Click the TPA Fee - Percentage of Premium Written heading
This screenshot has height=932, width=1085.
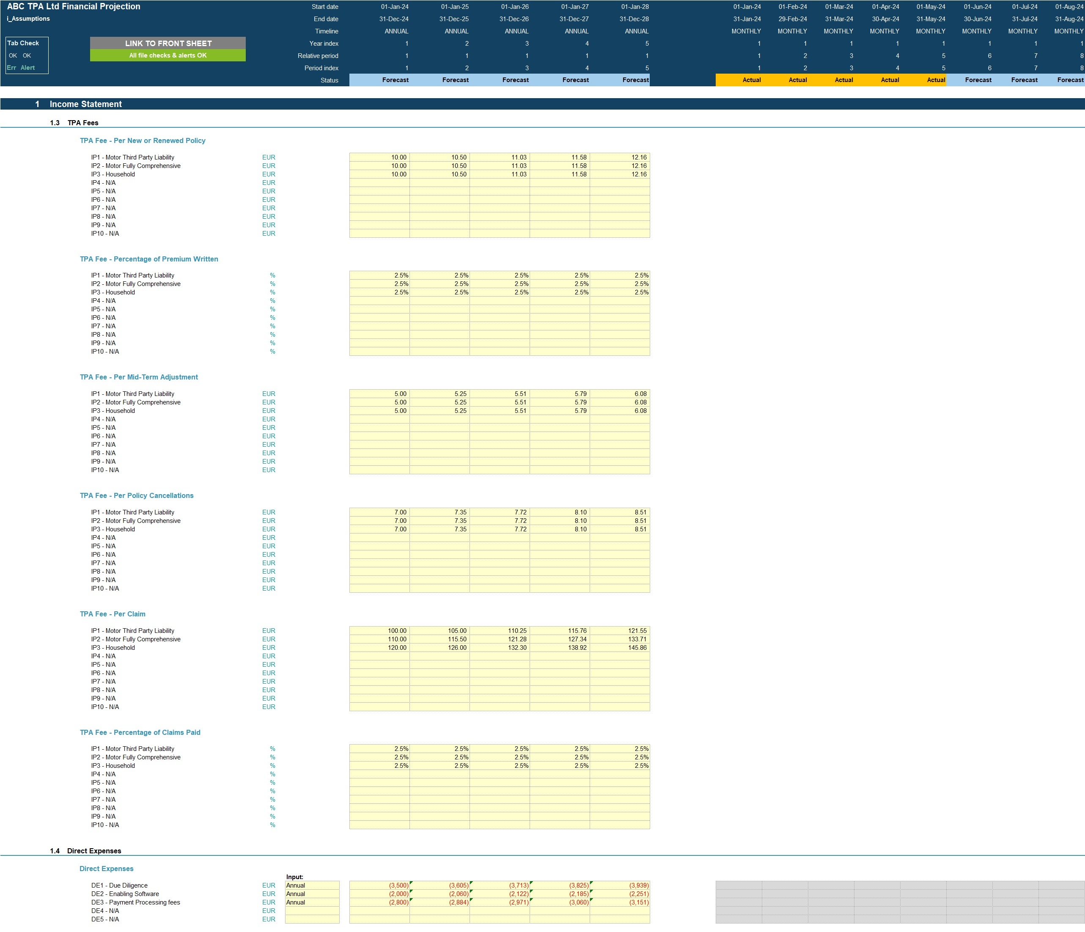(149, 258)
